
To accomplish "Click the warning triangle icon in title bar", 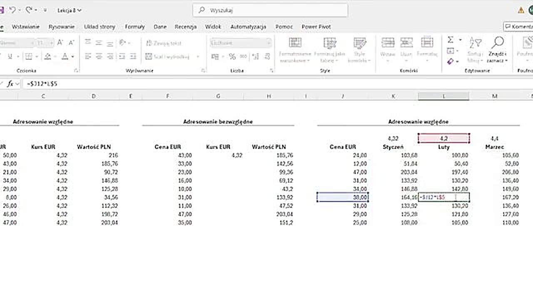I will pyautogui.click(x=521, y=10).
